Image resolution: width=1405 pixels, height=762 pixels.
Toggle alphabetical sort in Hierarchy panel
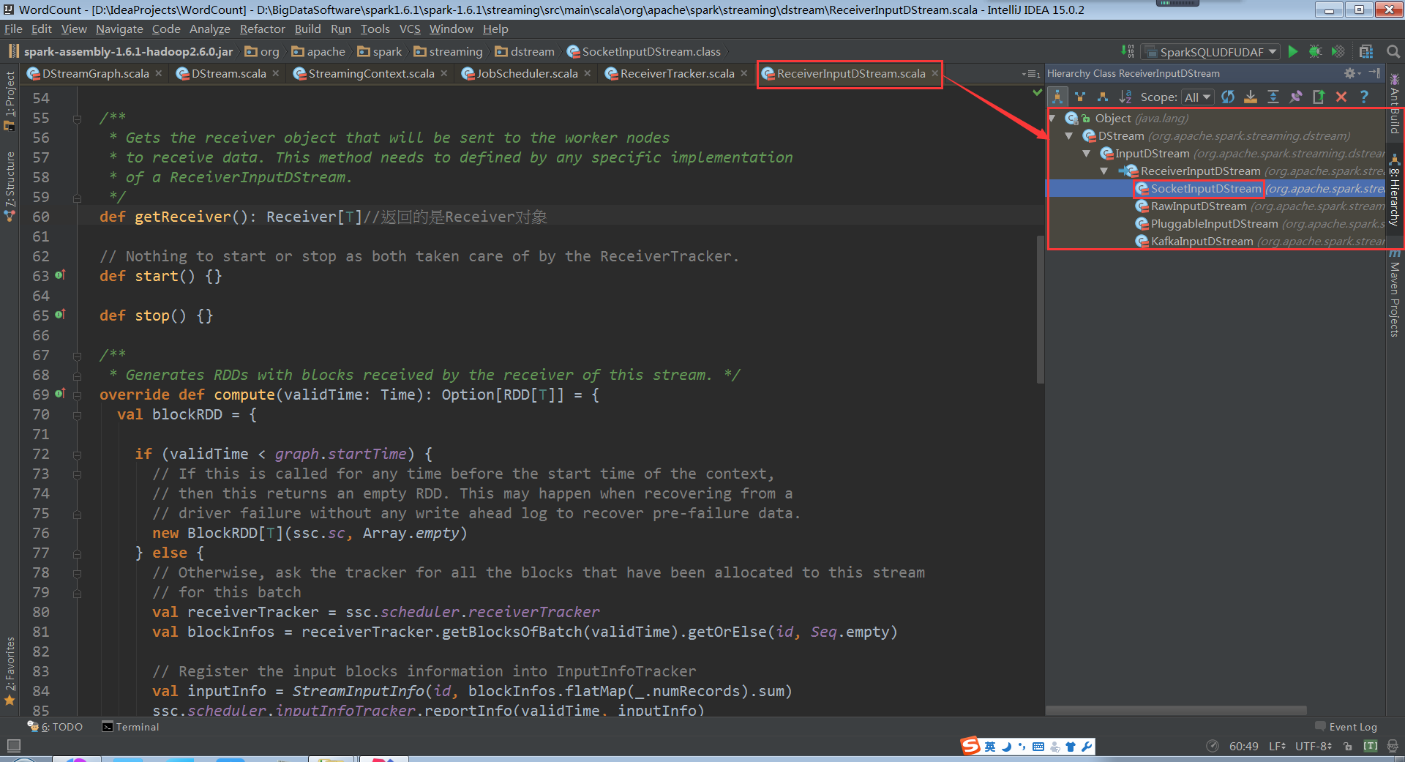(x=1125, y=97)
